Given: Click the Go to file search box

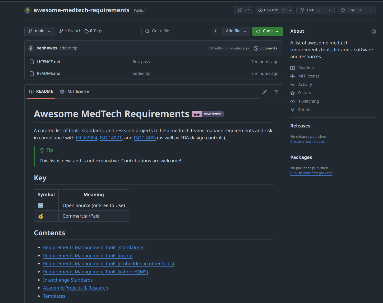Looking at the screenshot, I should (x=181, y=31).
